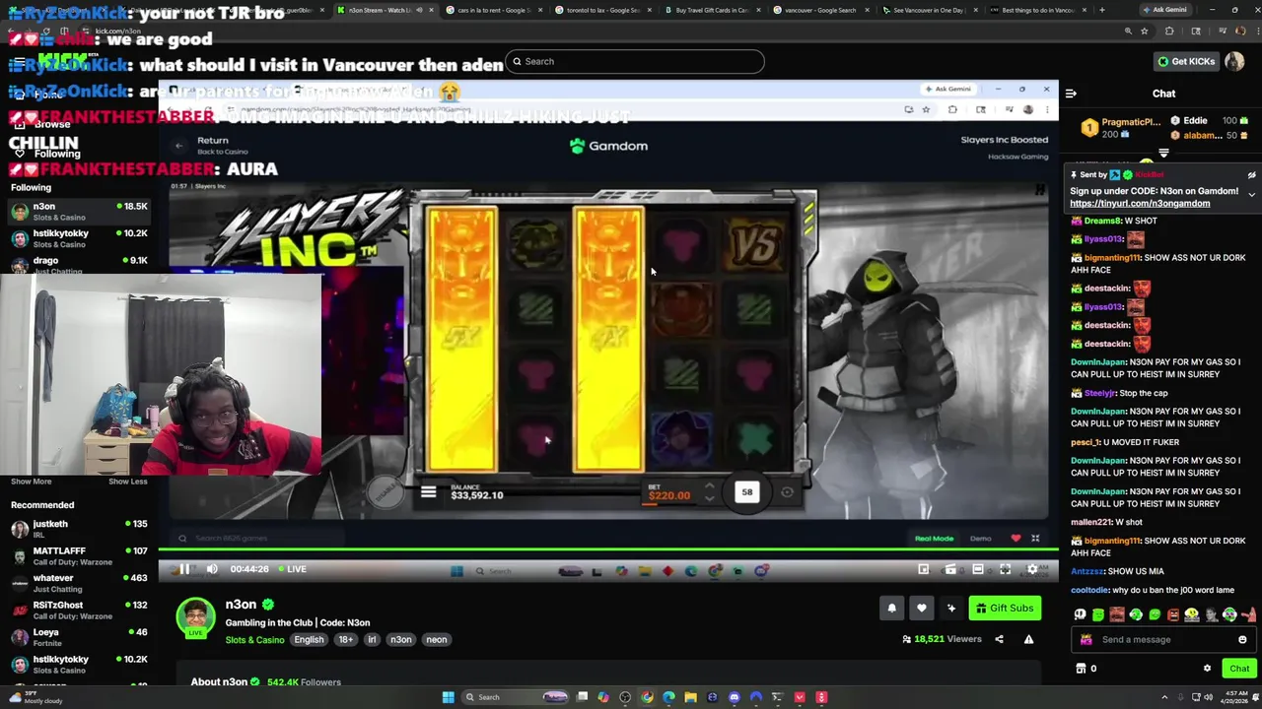Share the n3on stream
The height and width of the screenshot is (709, 1262).
pyautogui.click(x=999, y=639)
